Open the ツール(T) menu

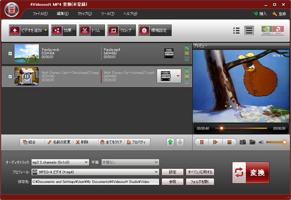point(108,14)
